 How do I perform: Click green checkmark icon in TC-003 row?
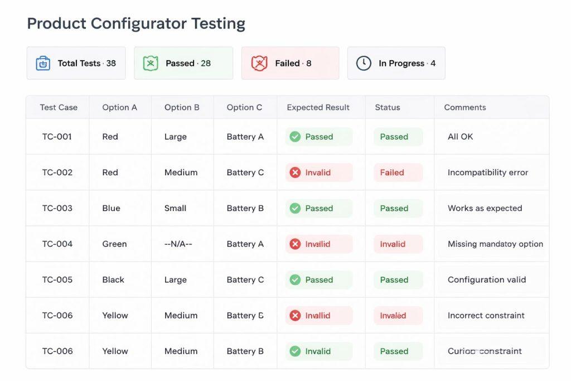click(295, 208)
